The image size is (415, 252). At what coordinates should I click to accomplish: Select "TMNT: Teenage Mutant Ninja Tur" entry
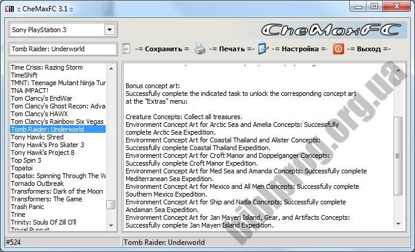(x=58, y=83)
